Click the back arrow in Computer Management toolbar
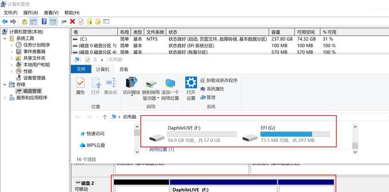389x192 pixels. click(4, 22)
